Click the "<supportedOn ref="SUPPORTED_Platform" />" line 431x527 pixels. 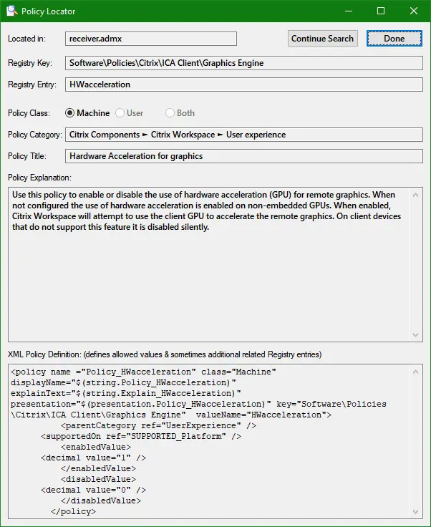pos(141,436)
